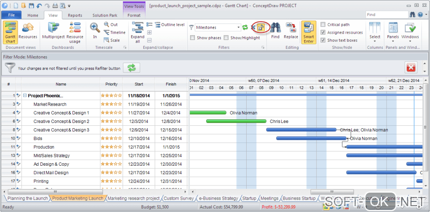Screen dimensions: 430x212
Task: Open the Filters group dialog launcher
Action: click(263, 48)
